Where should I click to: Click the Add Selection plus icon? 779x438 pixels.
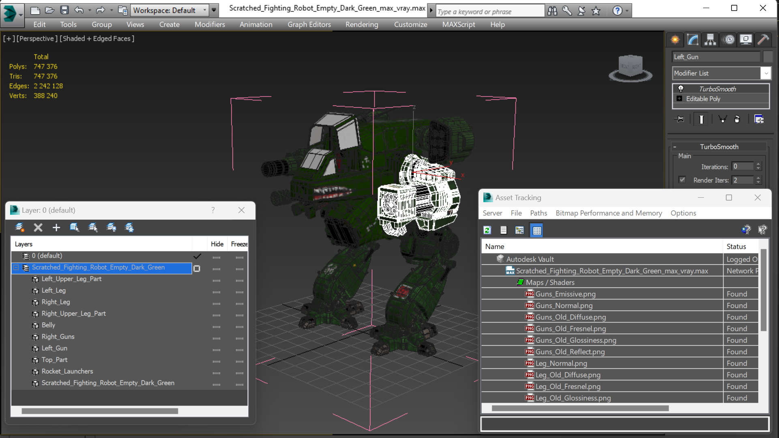click(x=56, y=228)
